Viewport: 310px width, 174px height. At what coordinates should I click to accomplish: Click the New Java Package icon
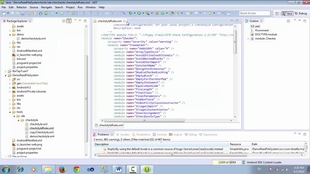tap(157, 13)
